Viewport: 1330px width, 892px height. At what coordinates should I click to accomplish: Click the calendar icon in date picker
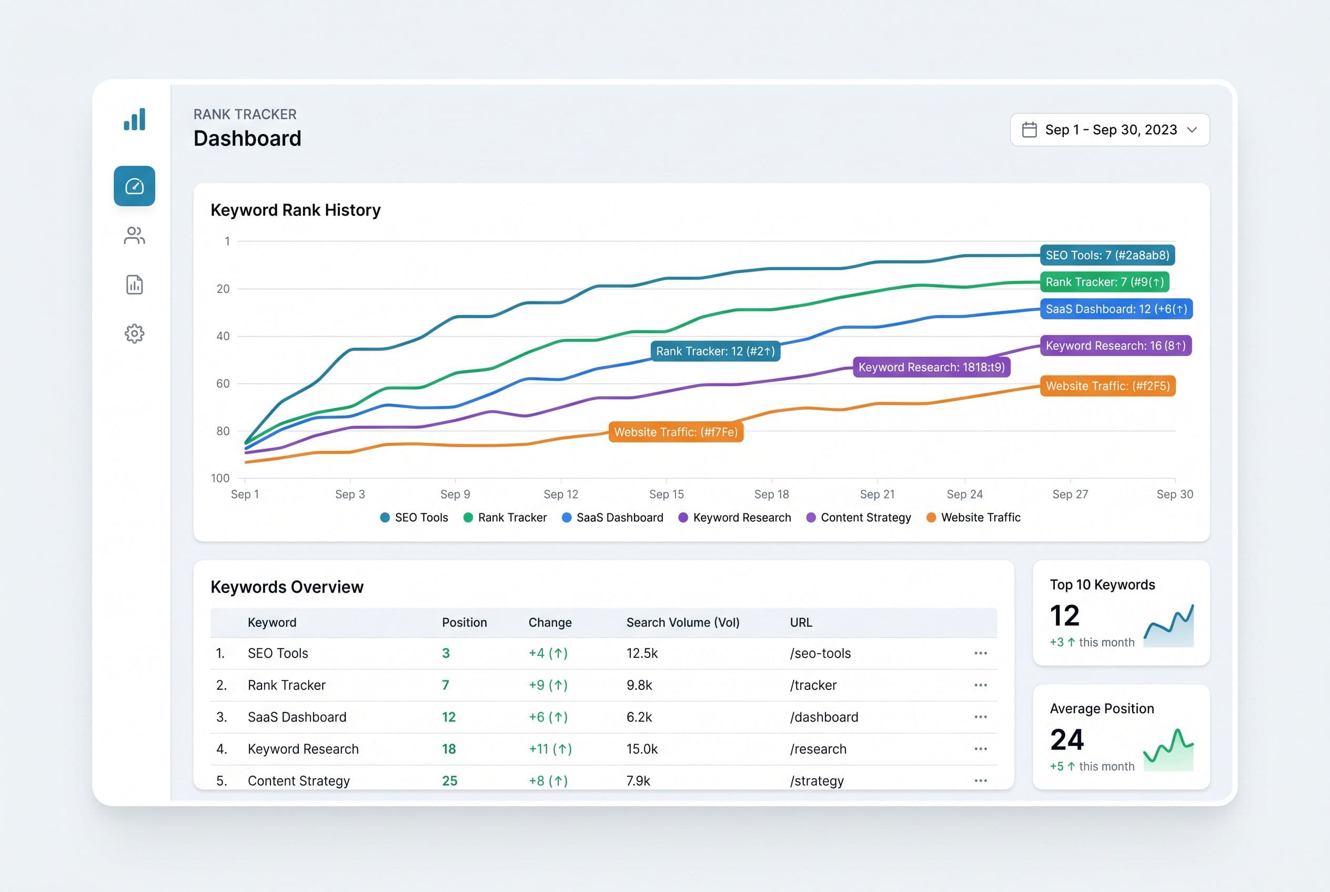[x=1029, y=130]
